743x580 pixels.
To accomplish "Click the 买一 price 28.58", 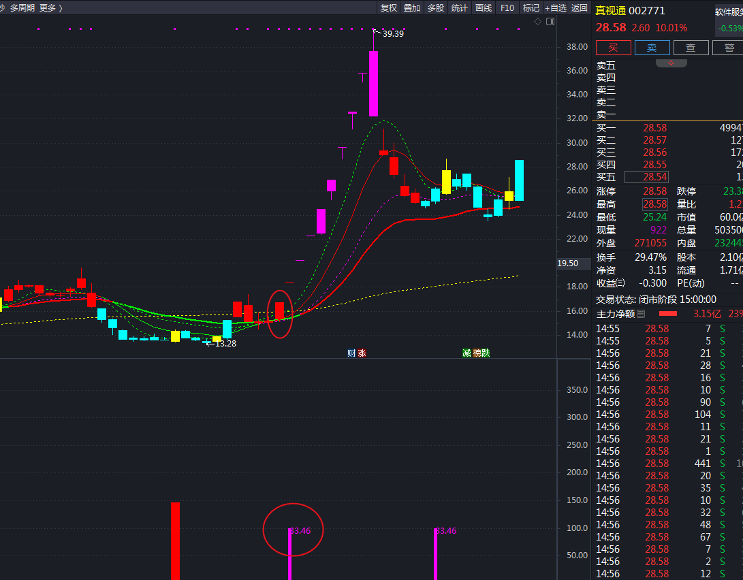I will 655,128.
